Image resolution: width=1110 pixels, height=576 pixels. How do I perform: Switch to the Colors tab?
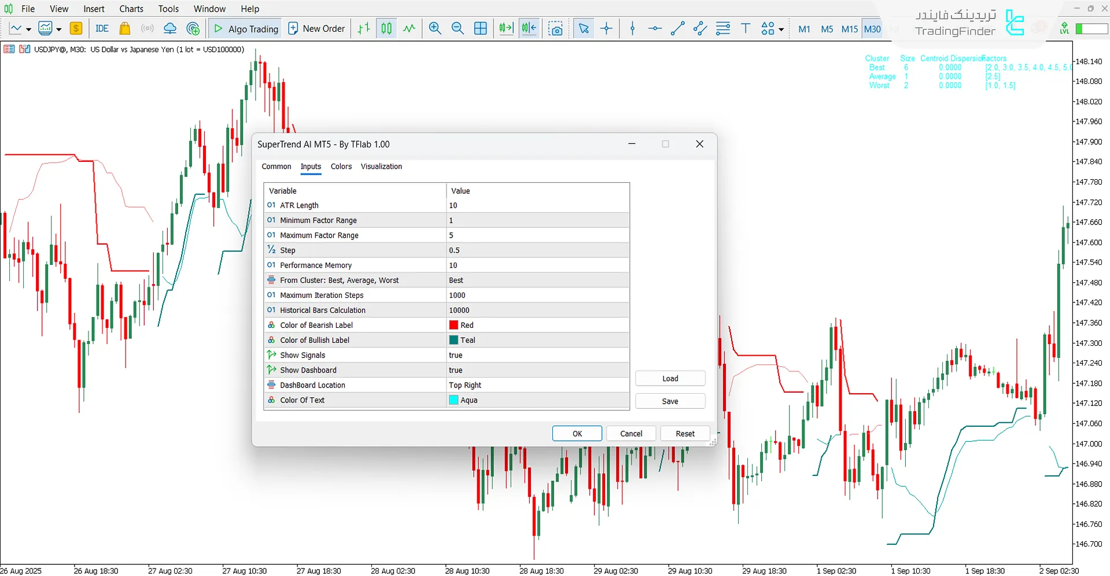(341, 167)
